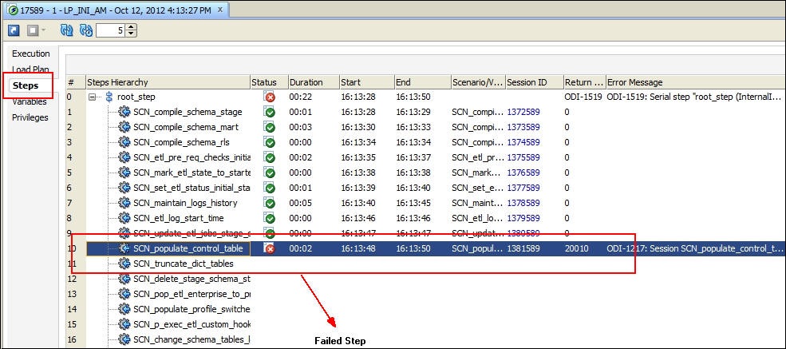The width and height of the screenshot is (786, 349).
Task: Sort by the Status column header
Action: 269,82
